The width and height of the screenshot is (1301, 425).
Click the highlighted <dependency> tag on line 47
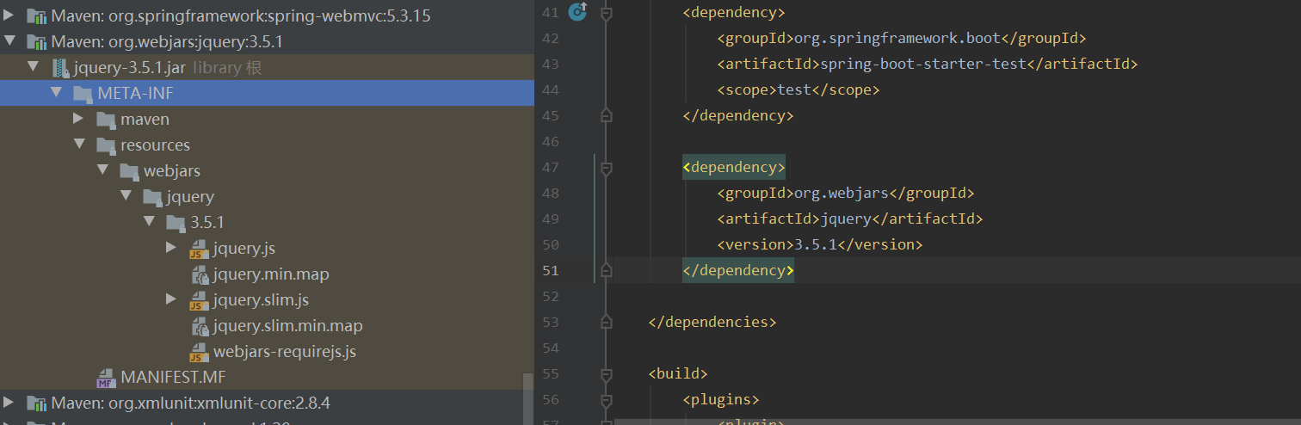(x=734, y=167)
